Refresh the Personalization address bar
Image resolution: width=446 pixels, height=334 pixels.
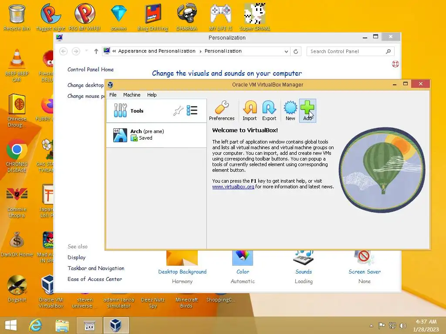pyautogui.click(x=296, y=51)
